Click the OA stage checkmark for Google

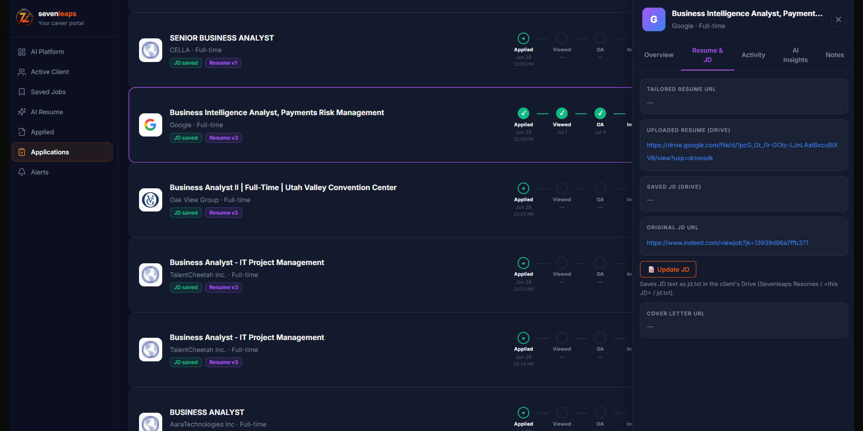[600, 113]
